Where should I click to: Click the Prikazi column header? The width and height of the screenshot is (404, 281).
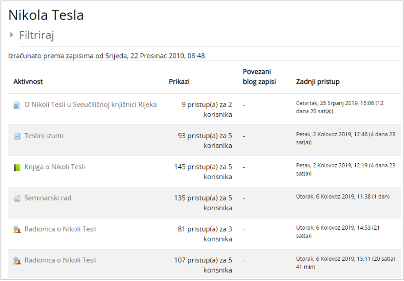pyautogui.click(x=179, y=81)
